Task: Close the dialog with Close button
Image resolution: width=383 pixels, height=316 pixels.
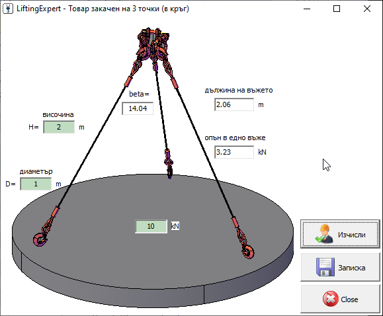Action: [x=340, y=299]
